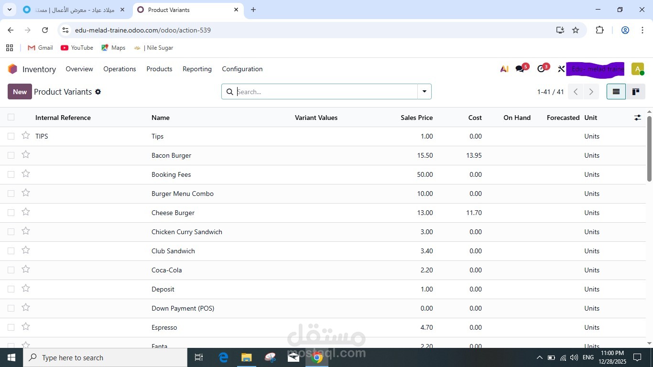Screen dimensions: 653x367
Task: Open Gmail bookmark
Action: (40, 48)
